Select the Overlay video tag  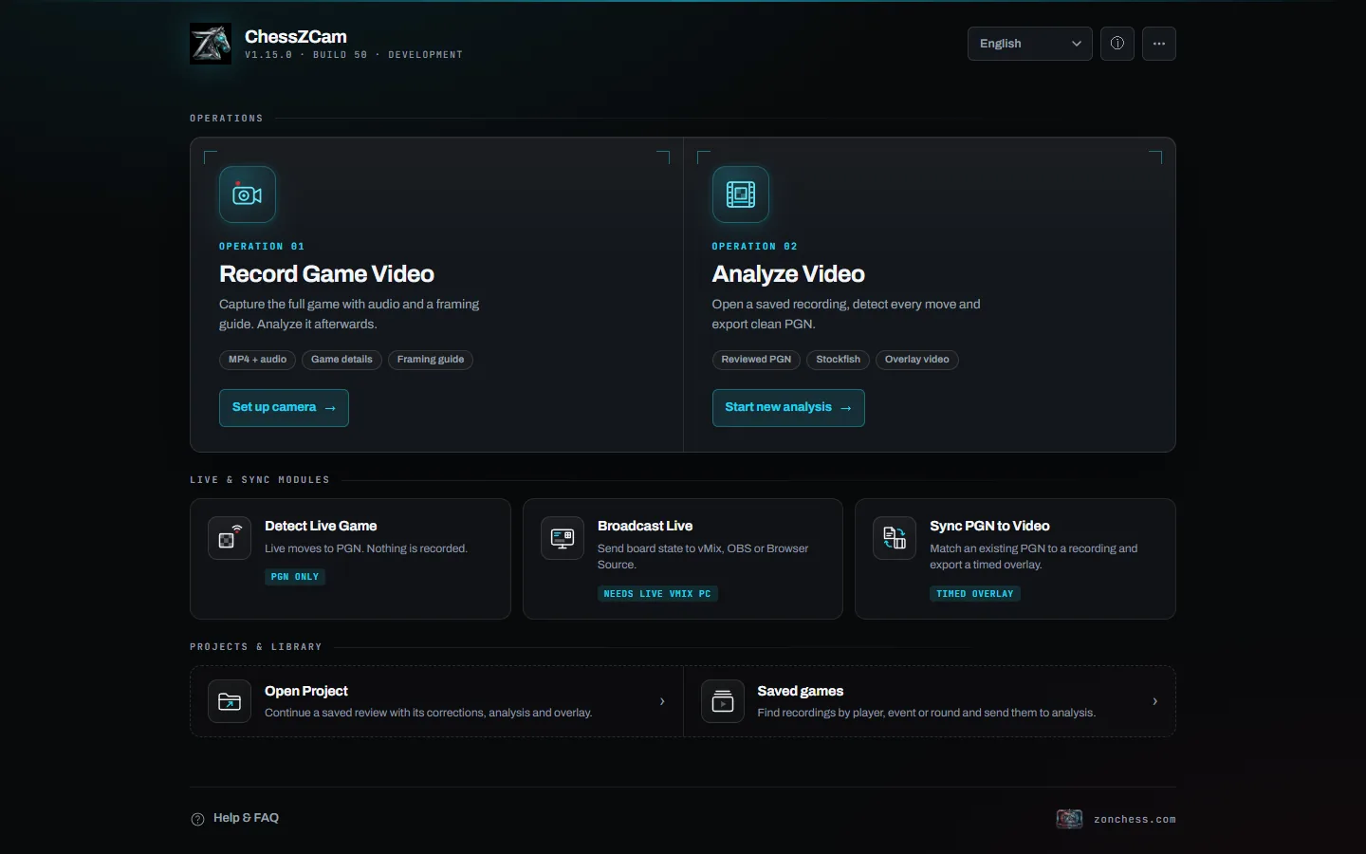pyautogui.click(x=916, y=360)
